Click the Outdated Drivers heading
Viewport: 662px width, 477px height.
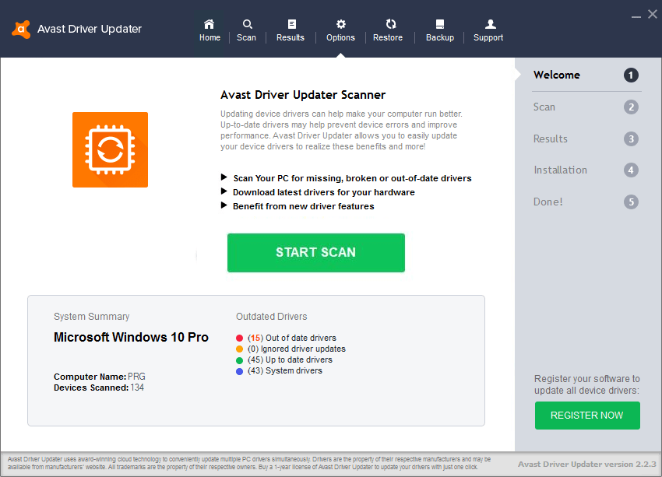pyautogui.click(x=272, y=317)
